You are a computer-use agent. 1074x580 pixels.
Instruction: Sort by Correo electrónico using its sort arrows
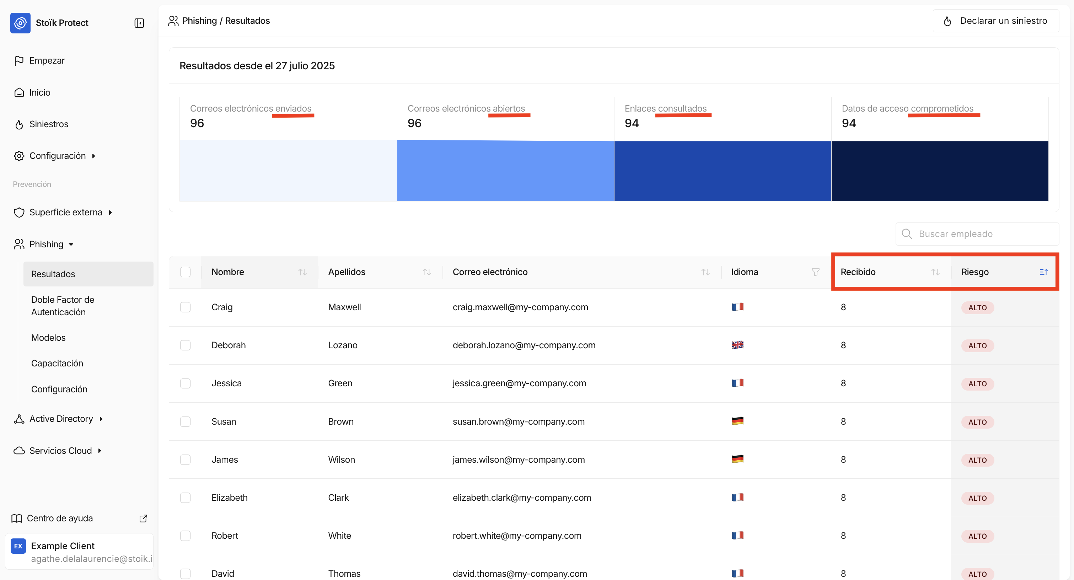click(705, 272)
